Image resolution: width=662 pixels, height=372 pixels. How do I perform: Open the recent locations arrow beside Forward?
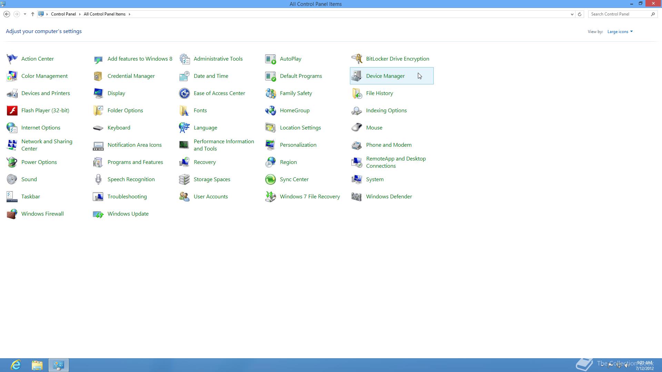coord(25,14)
